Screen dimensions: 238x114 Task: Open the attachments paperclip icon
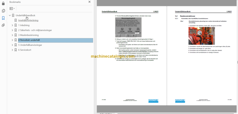pos(3,25)
